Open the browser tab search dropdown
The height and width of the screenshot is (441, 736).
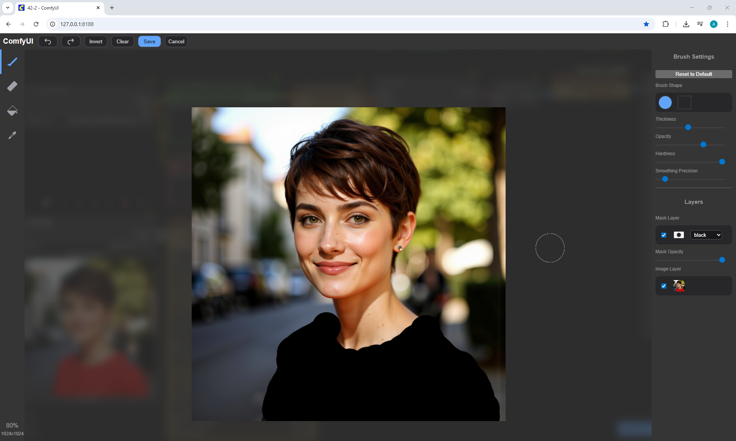(7, 8)
